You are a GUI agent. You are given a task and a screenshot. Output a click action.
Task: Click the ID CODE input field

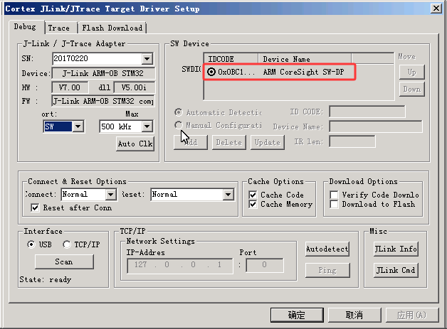click(367, 112)
